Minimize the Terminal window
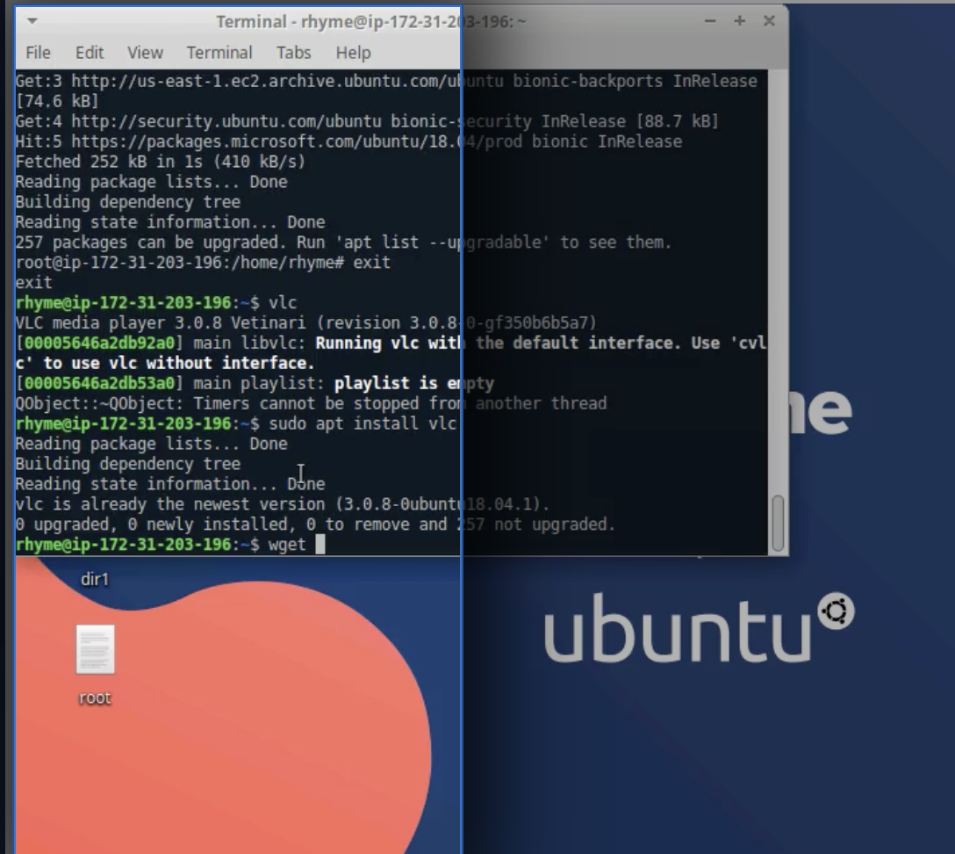The image size is (955, 854). coord(709,21)
